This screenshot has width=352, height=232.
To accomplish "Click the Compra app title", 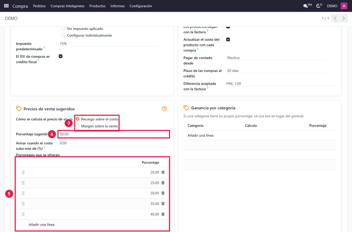I will coord(20,6).
